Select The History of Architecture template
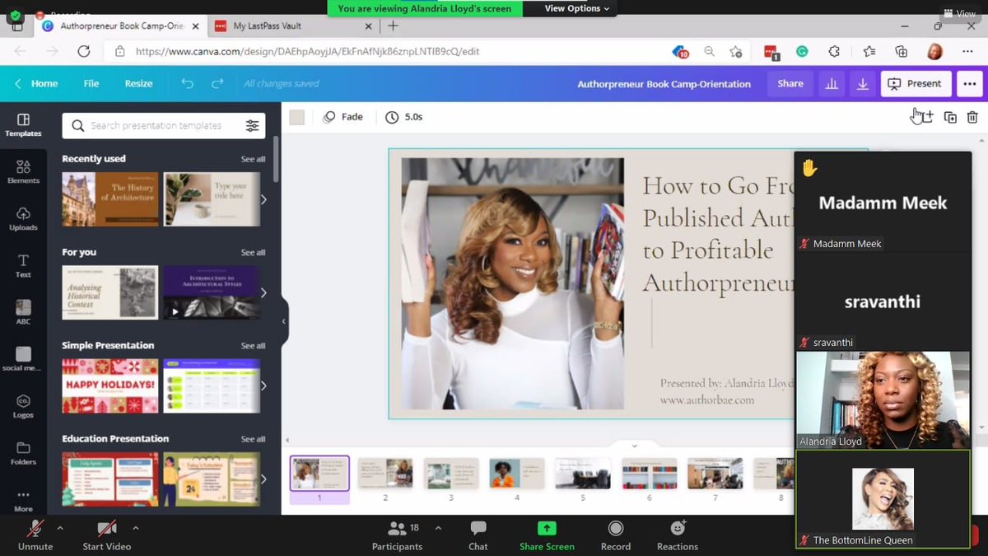This screenshot has width=988, height=556. (x=110, y=199)
